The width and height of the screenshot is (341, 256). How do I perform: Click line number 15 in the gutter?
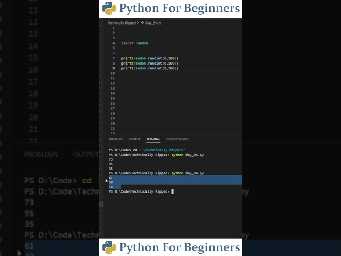point(112,98)
